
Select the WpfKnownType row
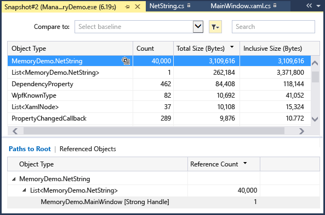(159, 95)
